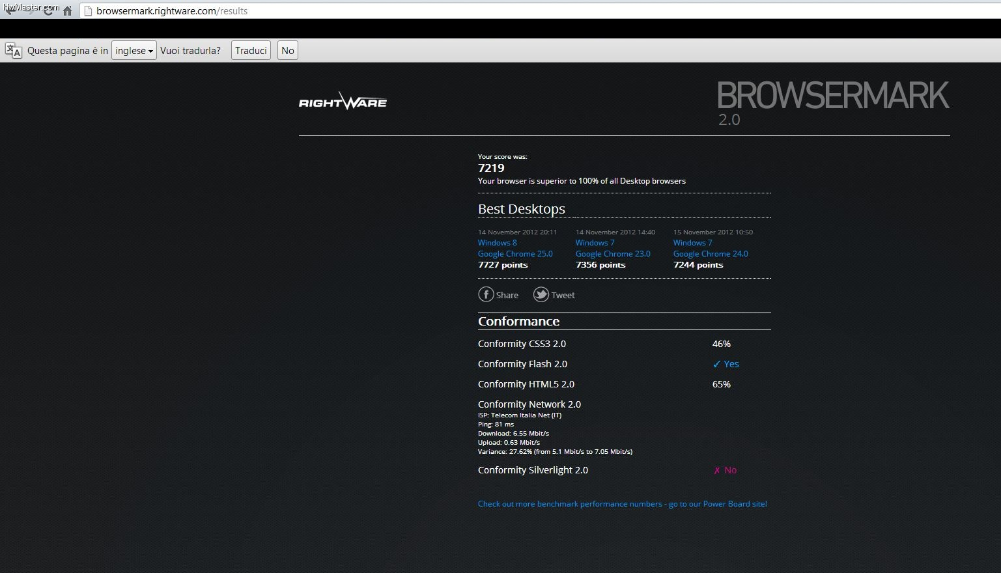Click the Flash 'Yes' result
The height and width of the screenshot is (573, 1001).
click(726, 364)
